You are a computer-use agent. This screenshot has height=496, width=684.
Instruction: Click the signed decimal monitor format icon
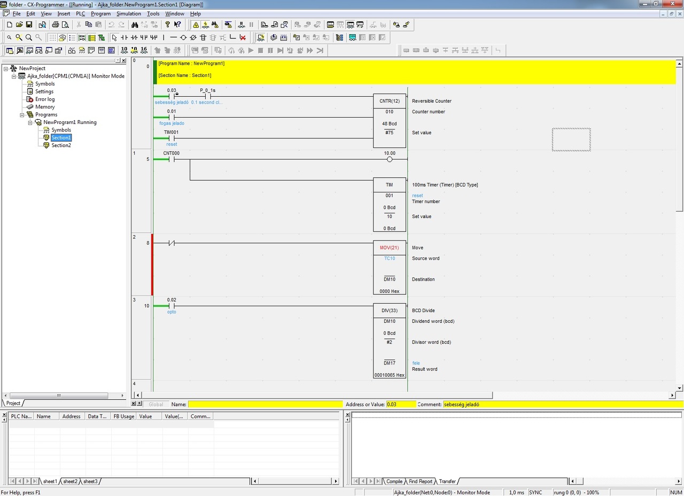click(134, 50)
